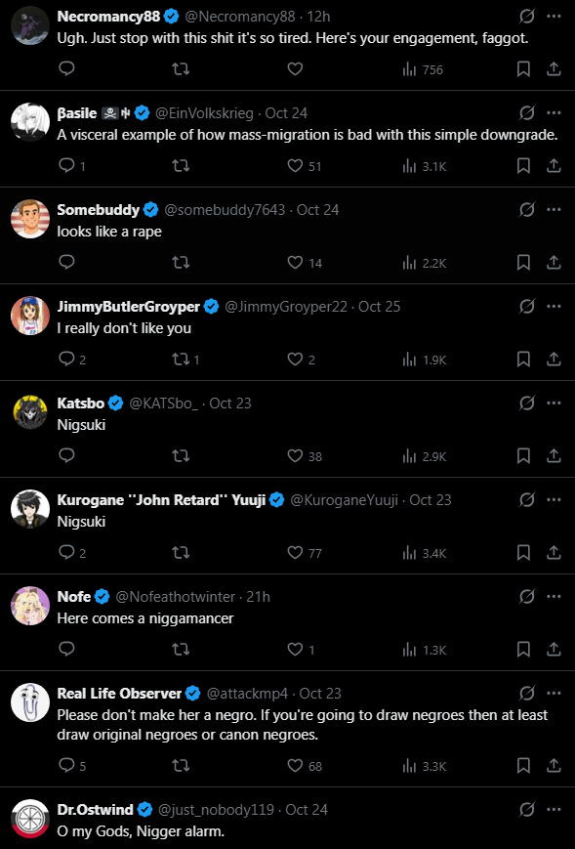Like the post by @somebuddy7643
The image size is (575, 849).
[x=305, y=263]
